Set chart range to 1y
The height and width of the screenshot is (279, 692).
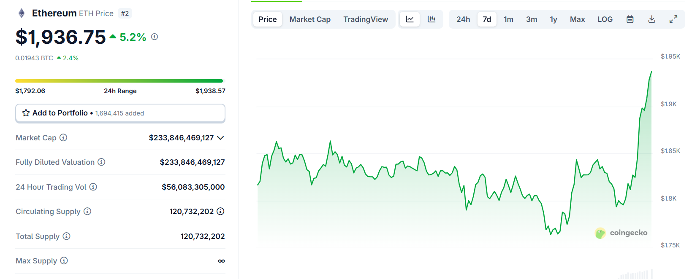click(554, 19)
